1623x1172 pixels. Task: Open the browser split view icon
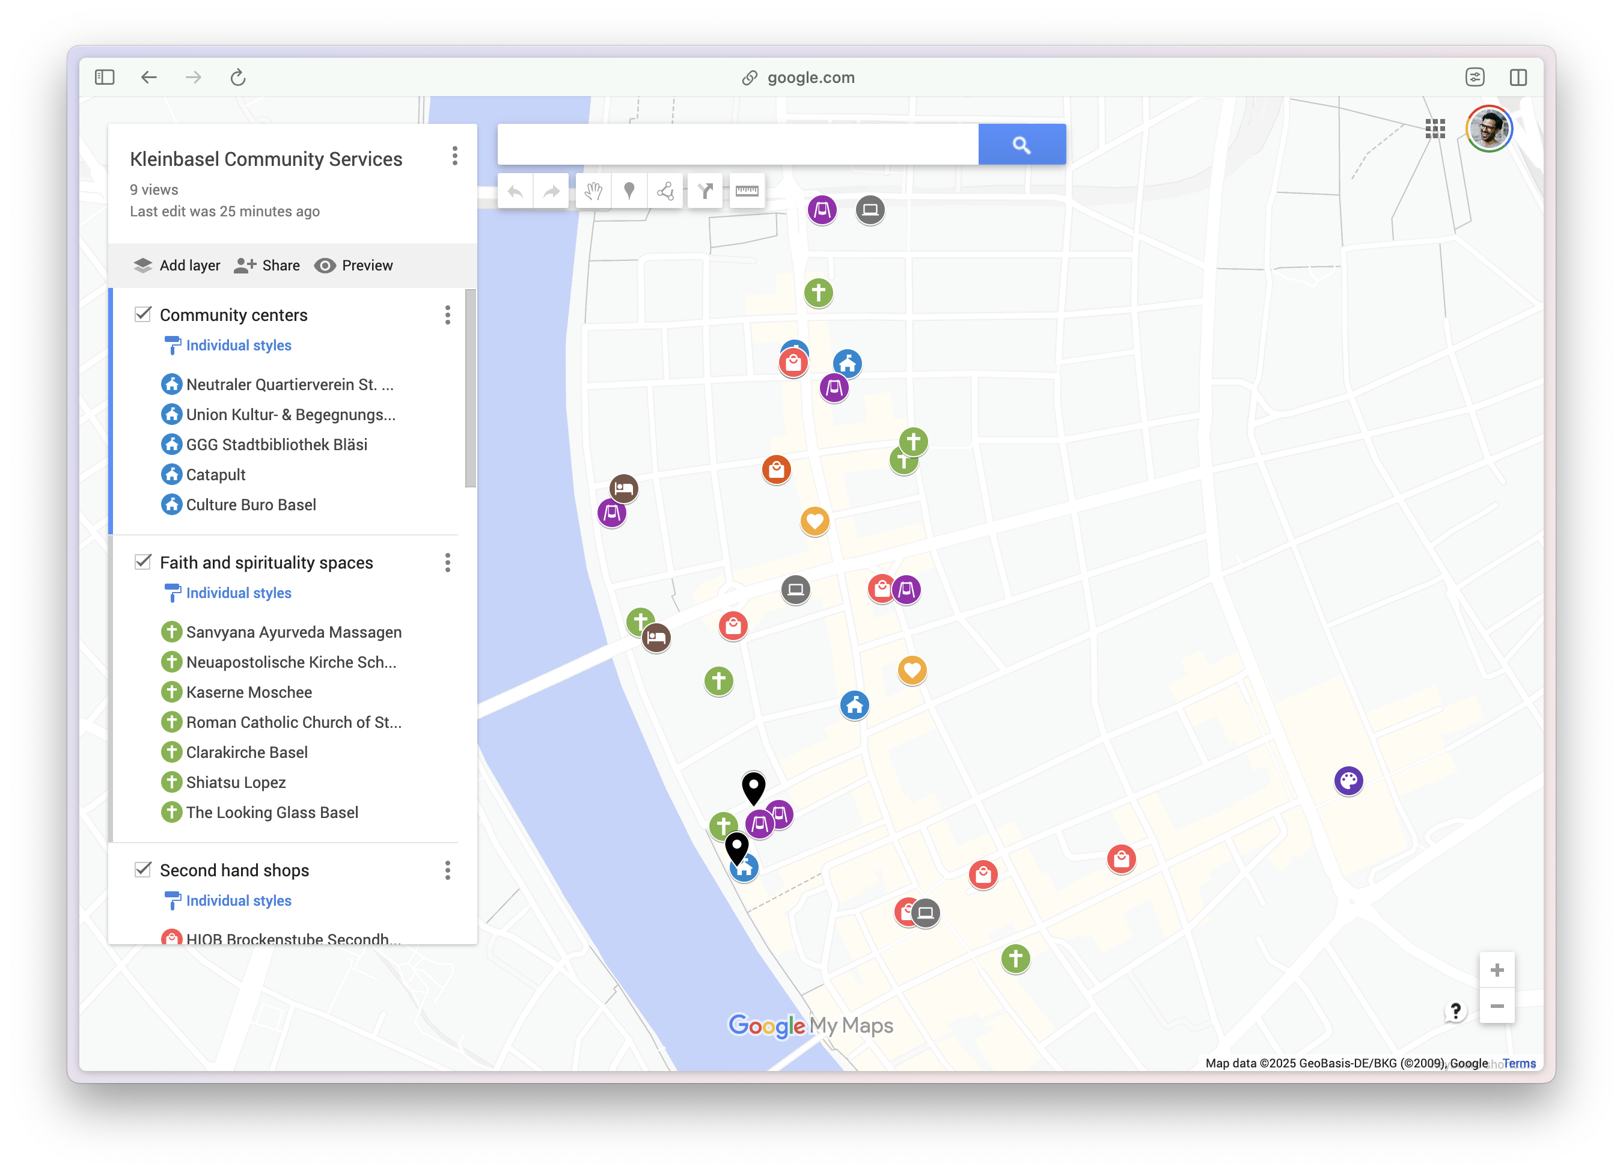coord(1518,78)
